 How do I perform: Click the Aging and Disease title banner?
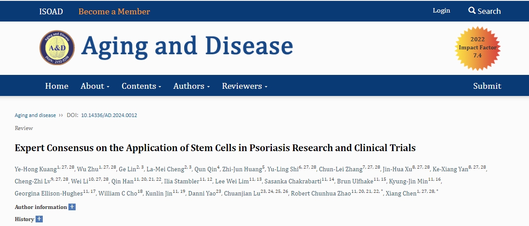point(187,46)
